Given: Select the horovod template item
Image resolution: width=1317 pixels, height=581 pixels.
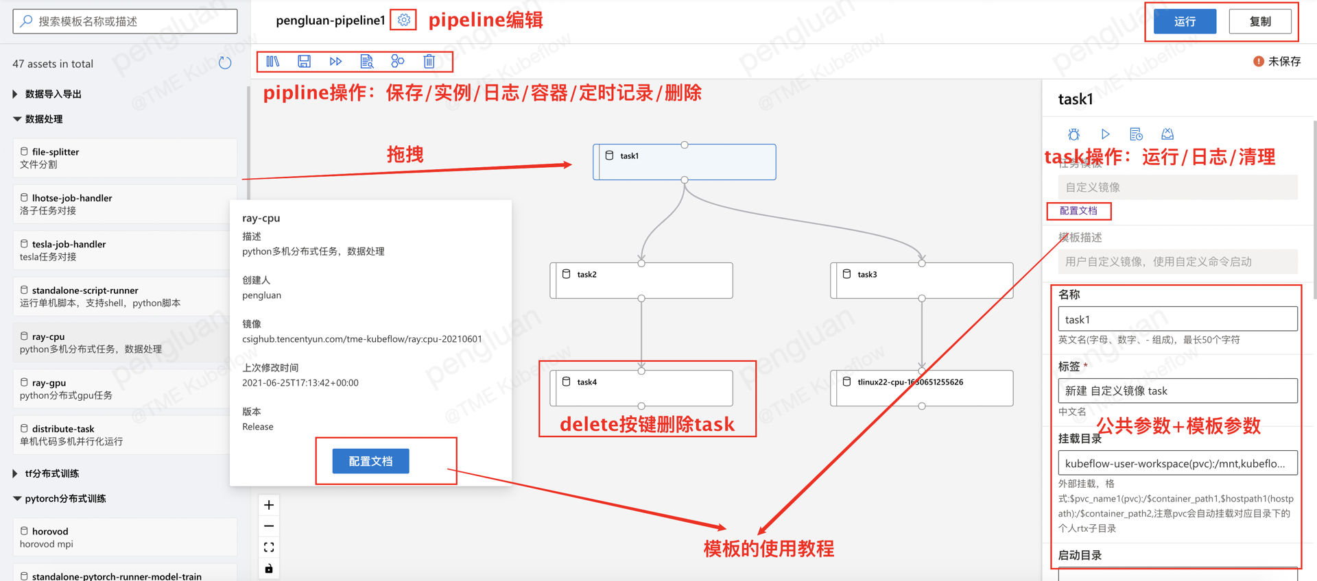Looking at the screenshot, I should 125,537.
